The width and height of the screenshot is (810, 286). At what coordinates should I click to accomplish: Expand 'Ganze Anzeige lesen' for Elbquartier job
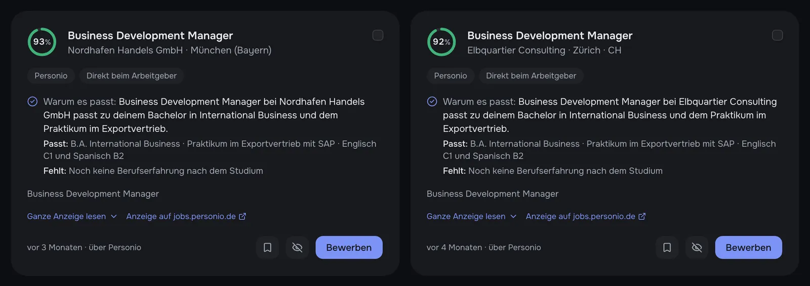471,216
